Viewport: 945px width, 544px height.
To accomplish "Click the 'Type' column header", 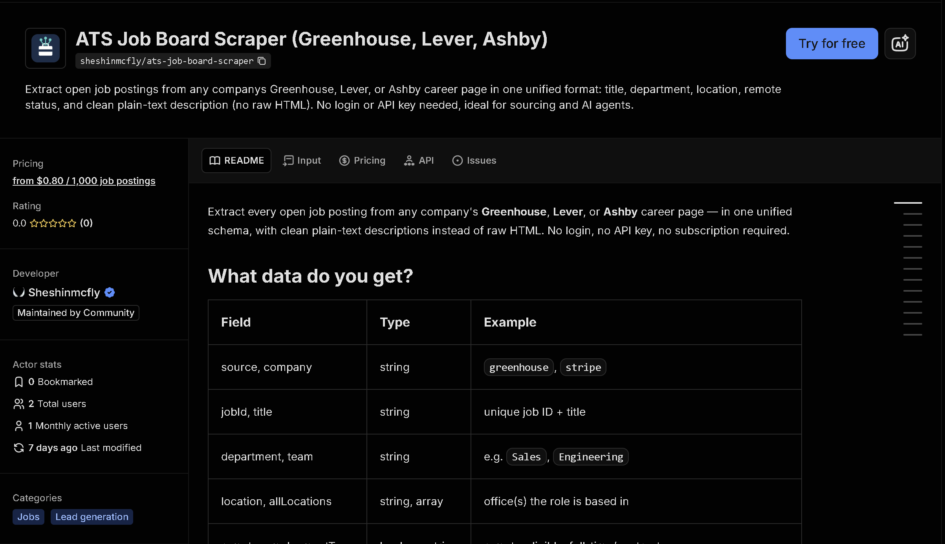I will (x=419, y=323).
